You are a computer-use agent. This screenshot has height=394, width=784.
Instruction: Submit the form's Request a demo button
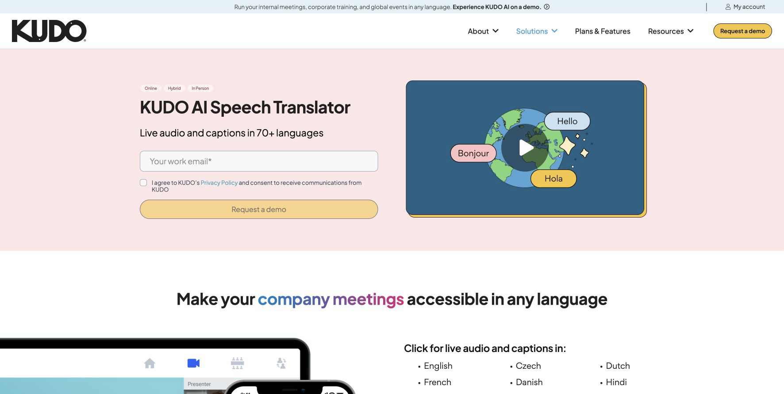click(x=259, y=209)
